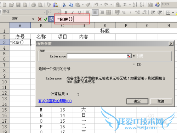The height and width of the screenshot is (133, 177).
Task: Click the Paste clipboard icon
Action: point(78,5)
